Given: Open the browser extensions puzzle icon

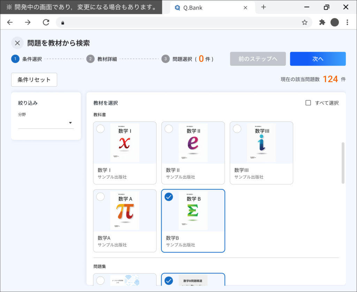Looking at the screenshot, I should 322,22.
